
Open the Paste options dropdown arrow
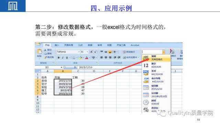coord(39,58)
